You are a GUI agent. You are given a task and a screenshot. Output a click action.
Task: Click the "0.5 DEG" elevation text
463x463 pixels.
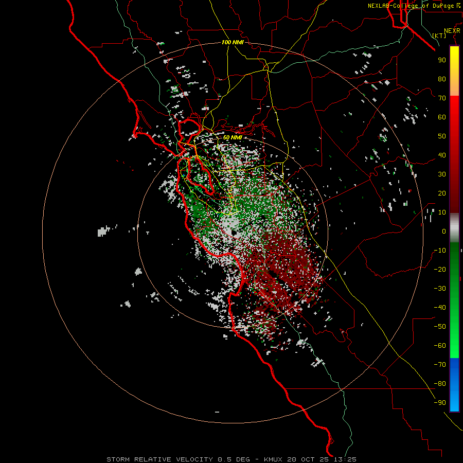[234, 459]
